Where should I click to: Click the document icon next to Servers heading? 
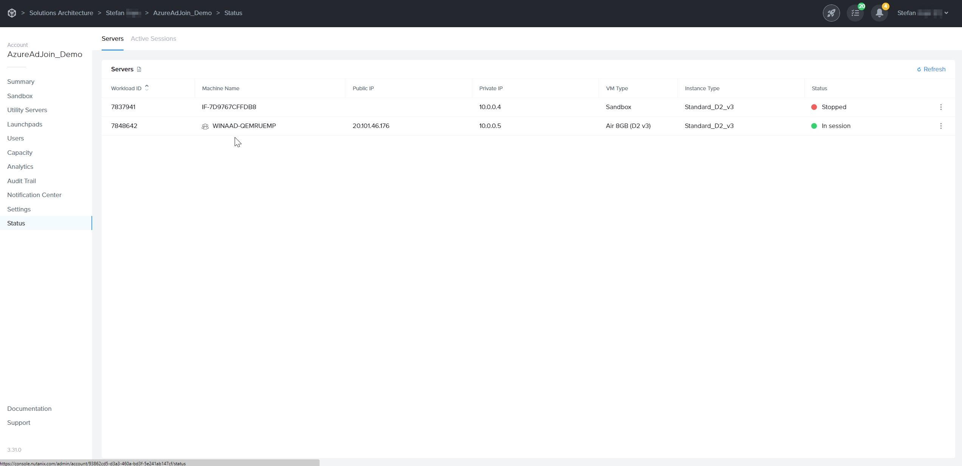[139, 69]
